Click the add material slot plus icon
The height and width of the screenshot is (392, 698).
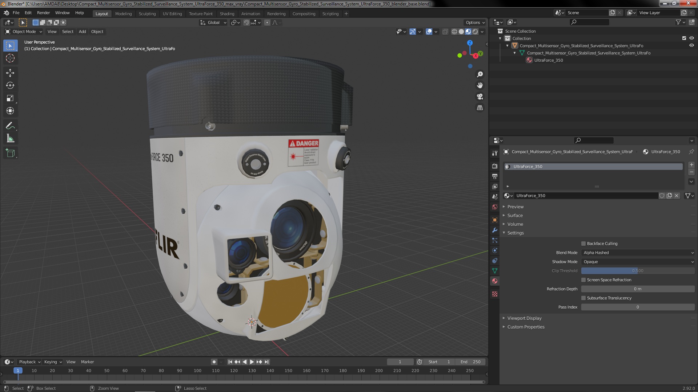tap(691, 165)
